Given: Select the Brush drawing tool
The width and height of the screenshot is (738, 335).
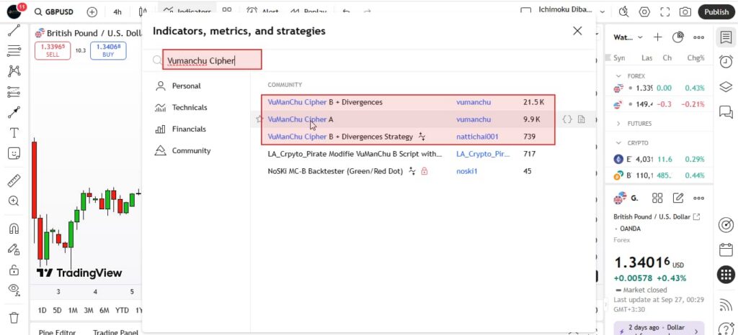Looking at the screenshot, I should (13, 113).
